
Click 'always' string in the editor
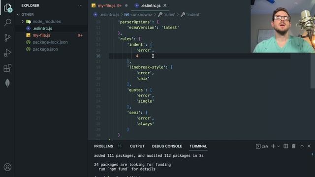pyautogui.click(x=145, y=124)
